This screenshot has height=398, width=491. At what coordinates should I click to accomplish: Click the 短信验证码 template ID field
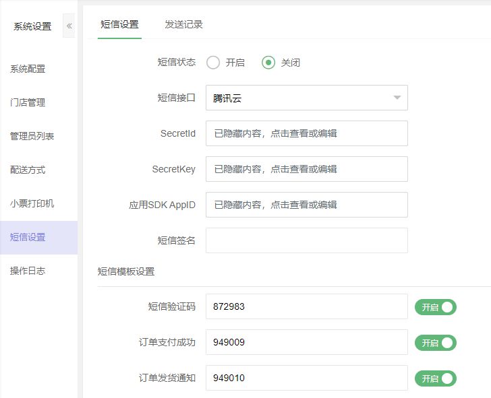click(x=306, y=306)
